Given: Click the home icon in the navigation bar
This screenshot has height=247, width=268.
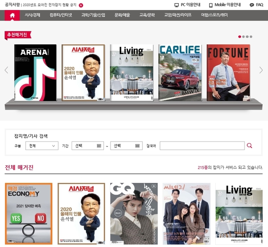Looking at the screenshot, I should click(x=12, y=15).
